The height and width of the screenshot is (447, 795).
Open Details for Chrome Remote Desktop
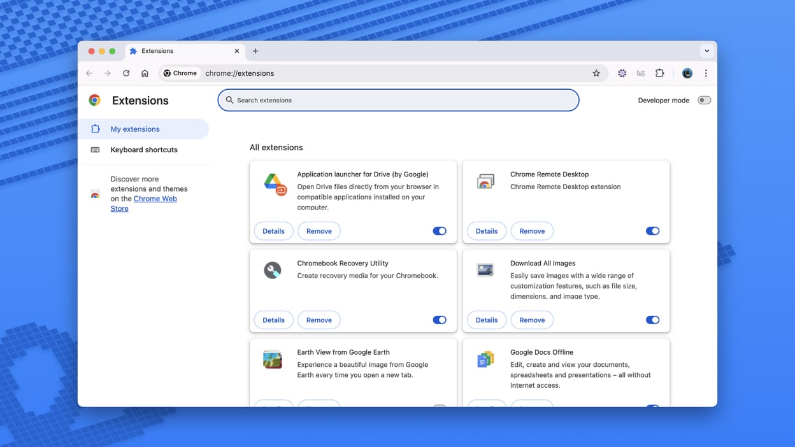486,231
